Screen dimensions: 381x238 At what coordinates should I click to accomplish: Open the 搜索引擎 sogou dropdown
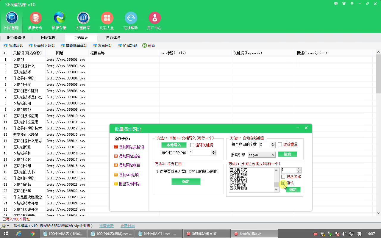(x=262, y=155)
